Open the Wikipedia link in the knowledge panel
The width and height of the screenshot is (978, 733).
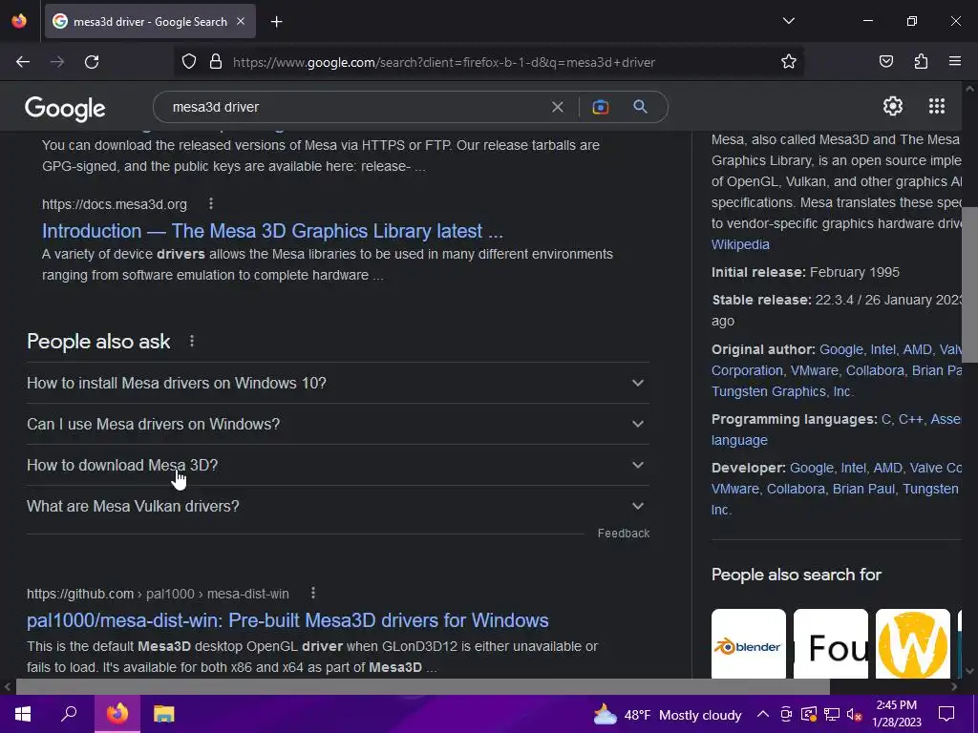click(x=740, y=244)
